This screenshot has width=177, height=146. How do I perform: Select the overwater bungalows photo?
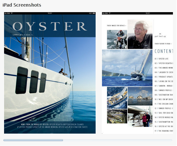coord(140,96)
